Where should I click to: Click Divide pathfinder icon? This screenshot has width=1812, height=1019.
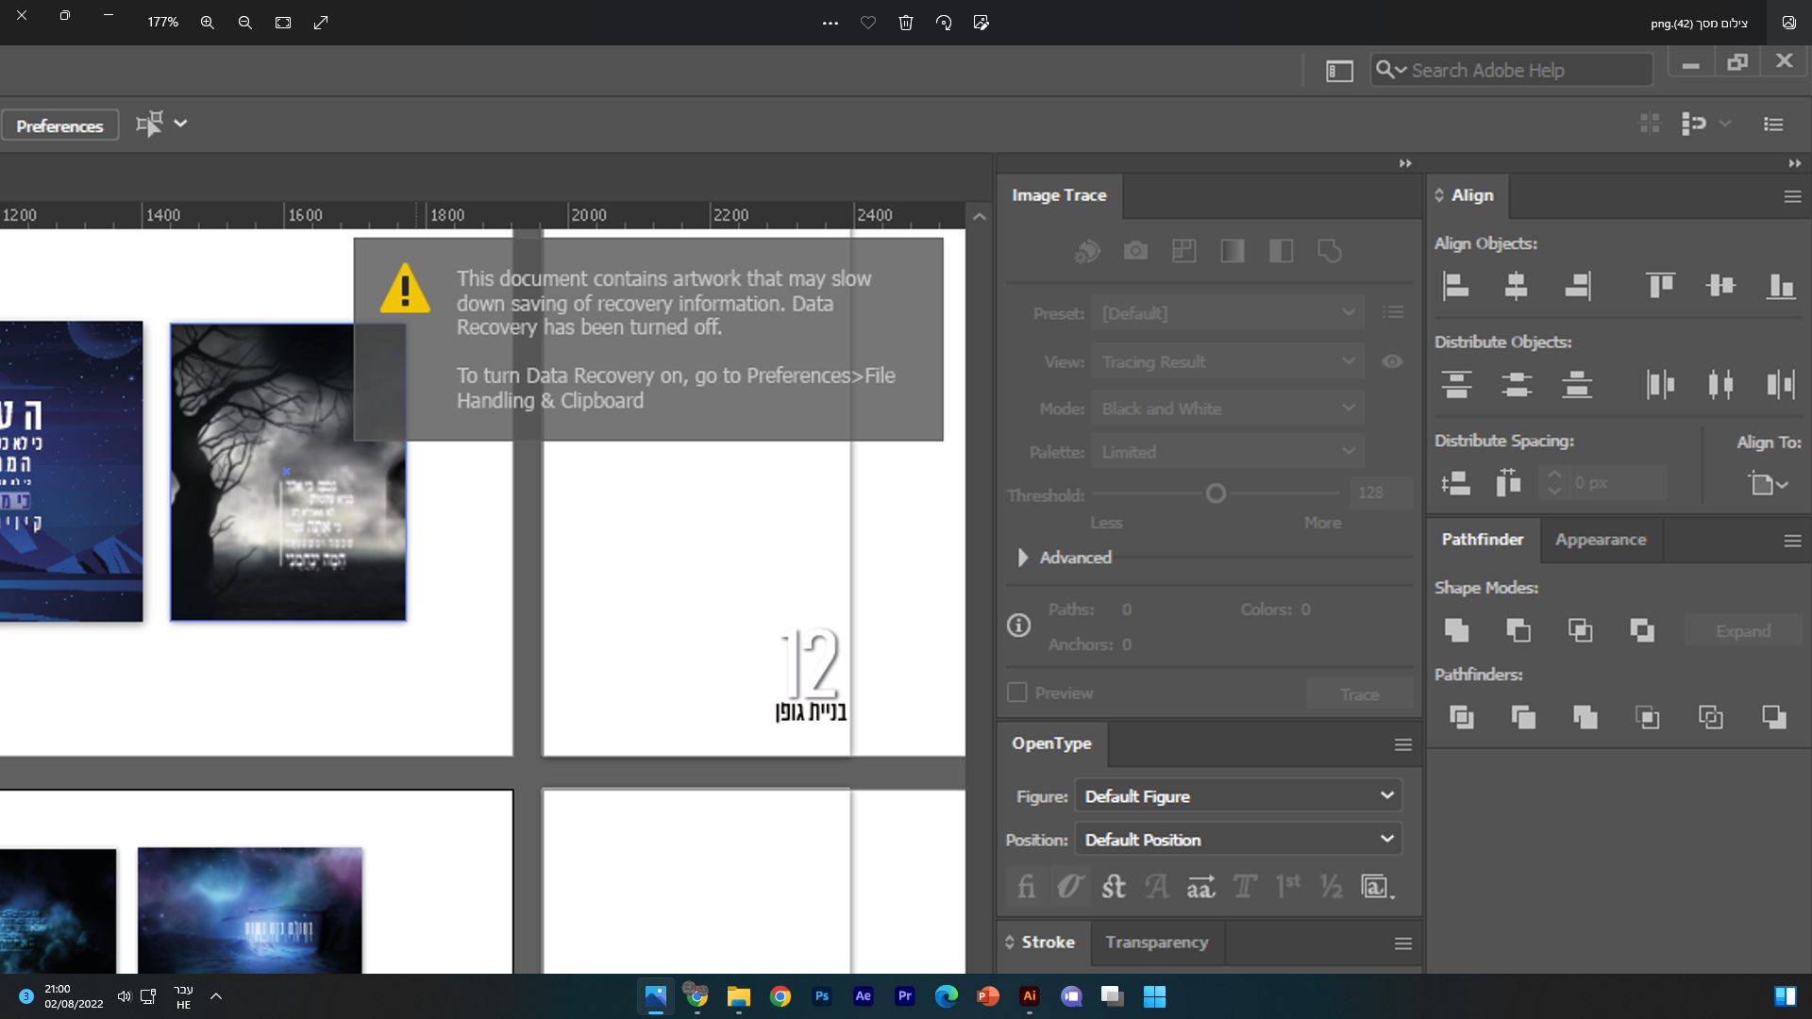(x=1461, y=717)
